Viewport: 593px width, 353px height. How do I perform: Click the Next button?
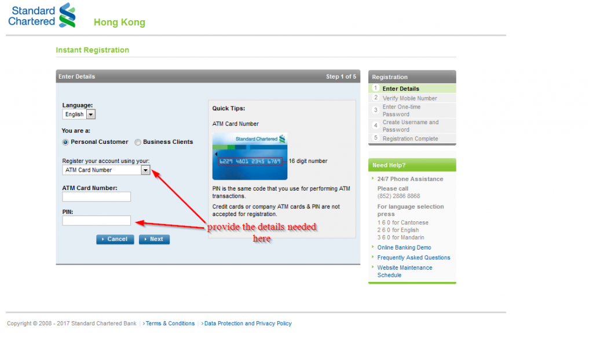point(154,239)
